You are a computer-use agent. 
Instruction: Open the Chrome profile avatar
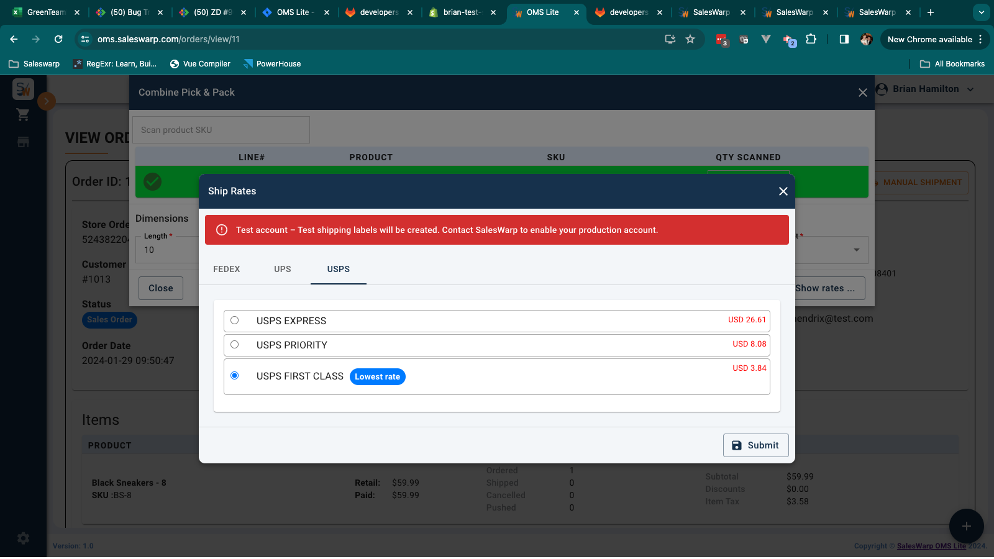[x=867, y=39]
